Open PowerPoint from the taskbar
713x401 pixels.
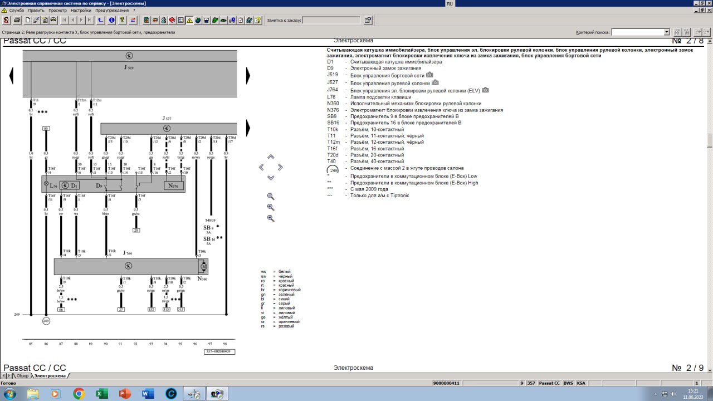click(x=125, y=394)
